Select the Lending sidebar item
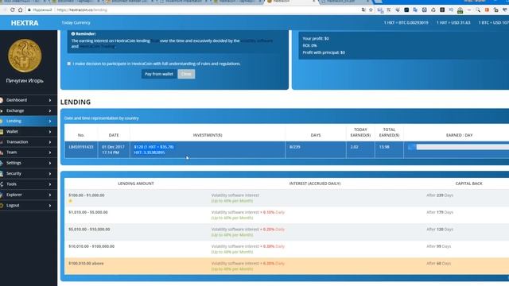The image size is (509, 286). (29, 121)
